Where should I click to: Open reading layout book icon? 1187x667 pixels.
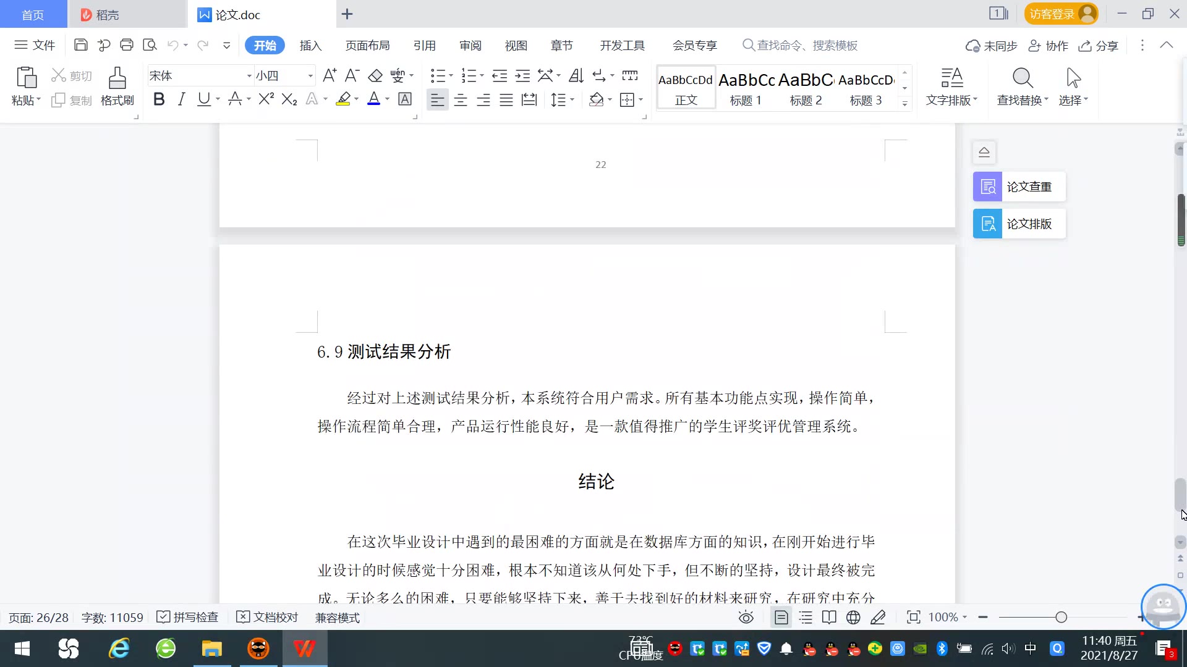coord(829,617)
